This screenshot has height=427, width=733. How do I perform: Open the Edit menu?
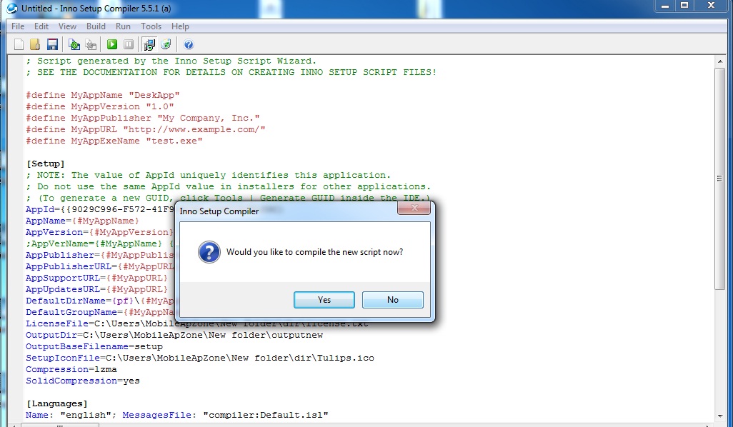(41, 26)
